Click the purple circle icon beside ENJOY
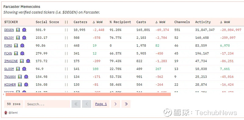The image size is (244, 120). [x=24, y=38]
